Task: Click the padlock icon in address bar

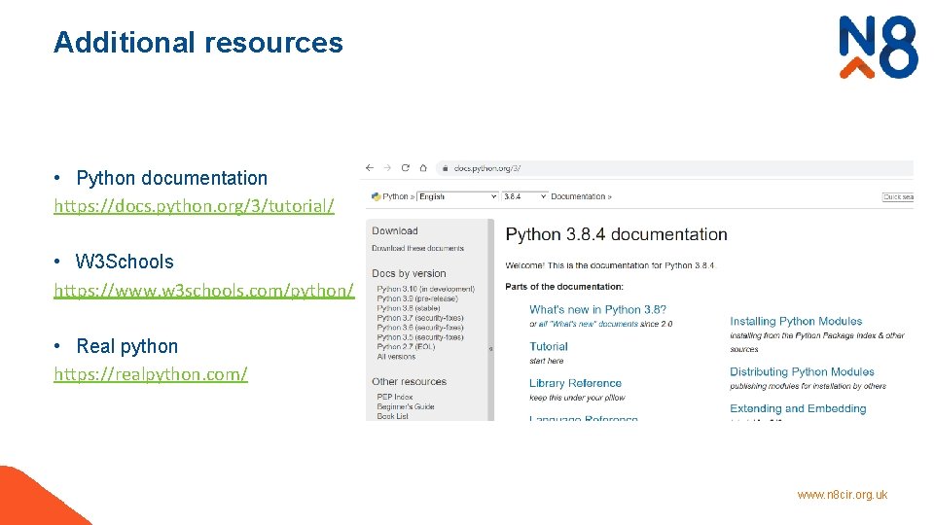Action: coord(445,168)
